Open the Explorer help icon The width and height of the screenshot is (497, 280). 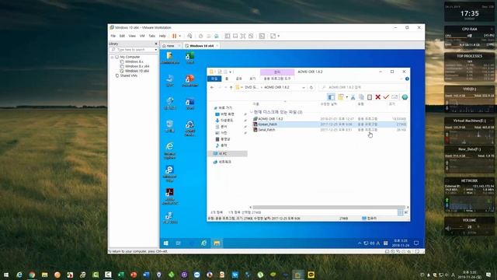point(407,79)
